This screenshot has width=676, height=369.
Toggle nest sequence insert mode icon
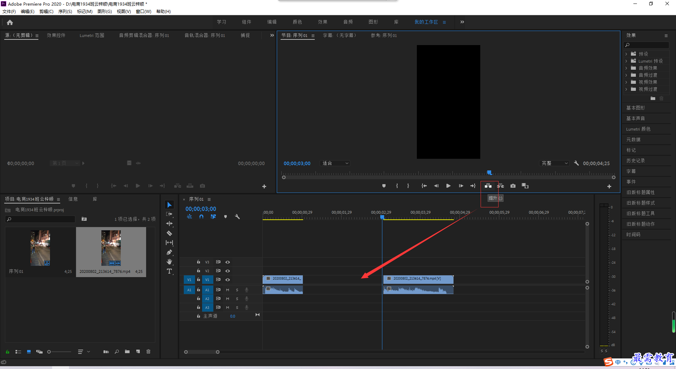click(x=189, y=217)
